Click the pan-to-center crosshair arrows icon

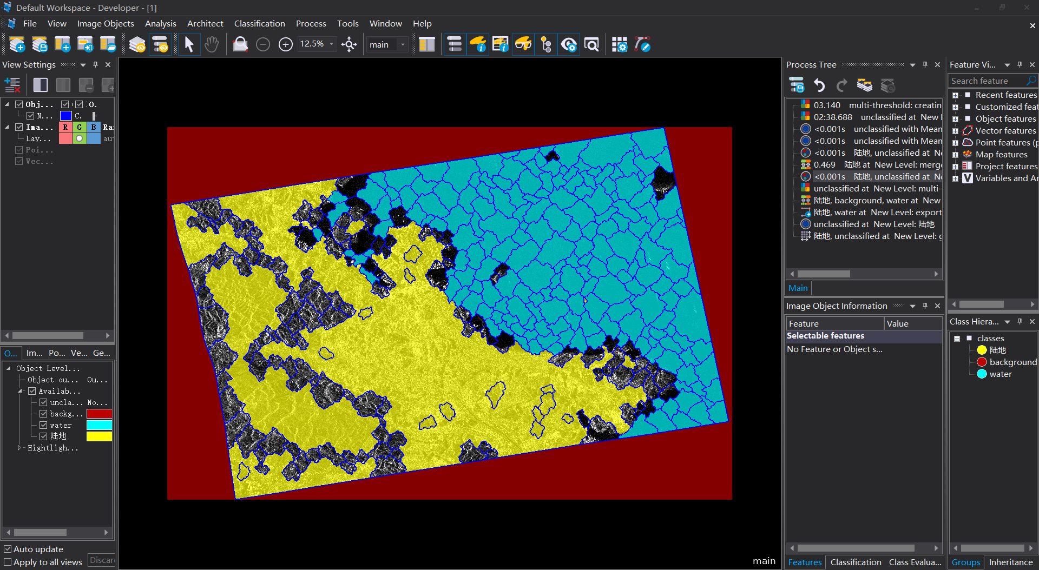(349, 44)
